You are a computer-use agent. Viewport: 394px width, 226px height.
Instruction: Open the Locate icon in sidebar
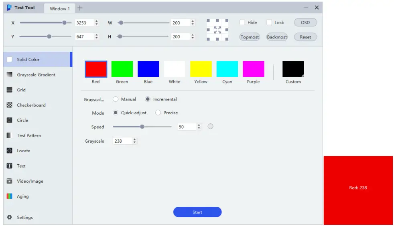(10, 151)
